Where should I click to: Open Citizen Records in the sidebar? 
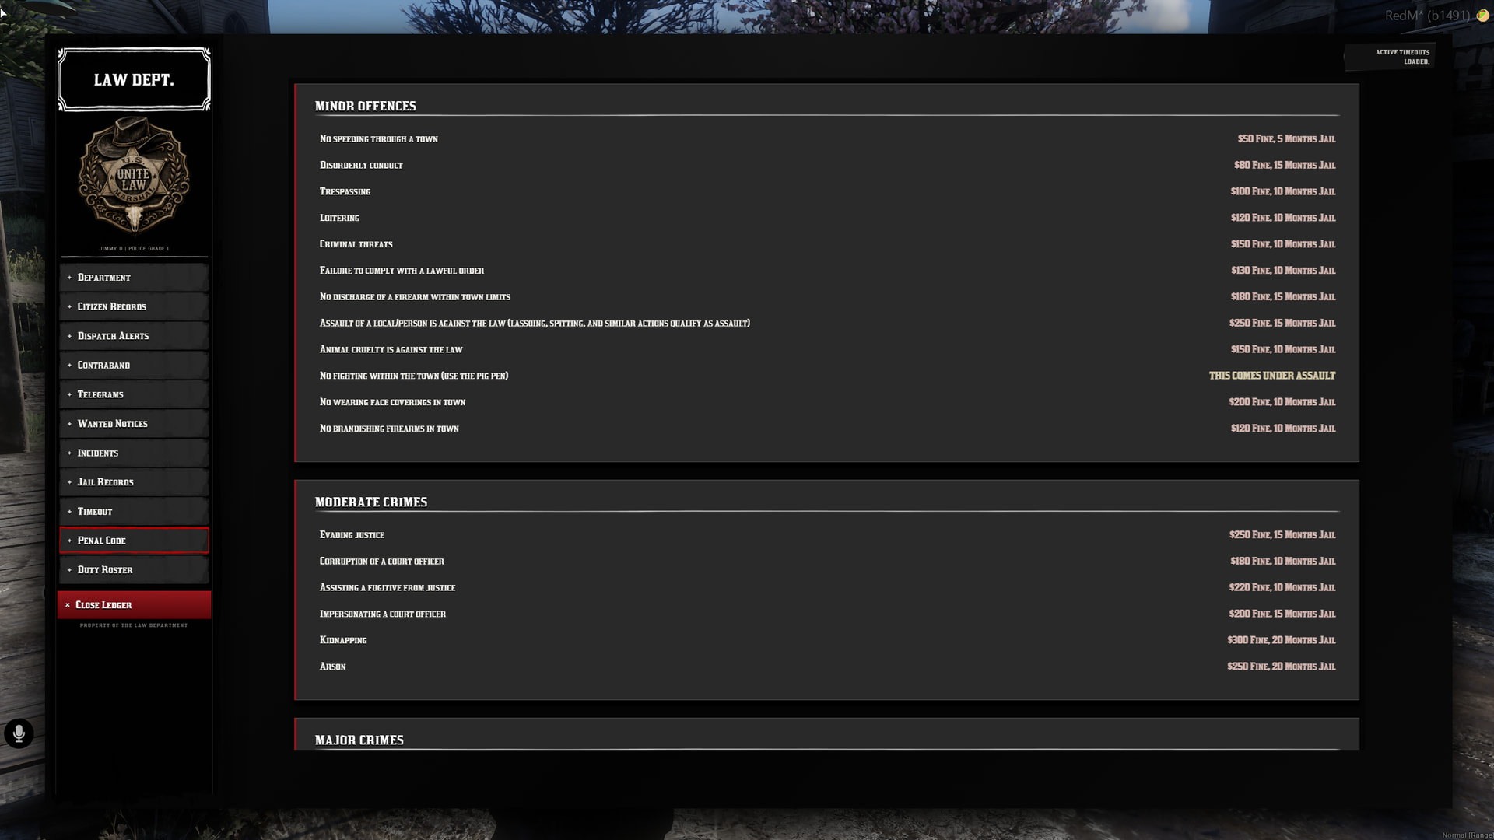[134, 306]
